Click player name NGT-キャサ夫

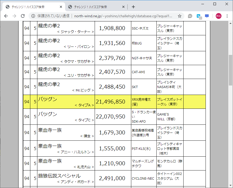pyautogui.click(x=142, y=58)
